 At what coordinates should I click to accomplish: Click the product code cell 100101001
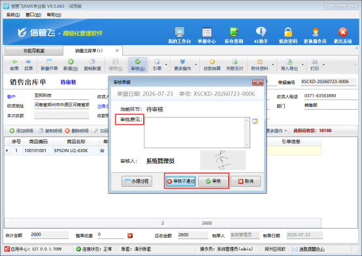click(38, 150)
